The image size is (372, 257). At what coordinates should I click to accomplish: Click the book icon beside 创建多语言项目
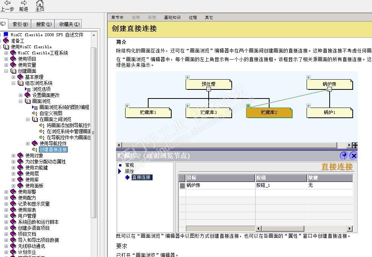(x=13, y=228)
